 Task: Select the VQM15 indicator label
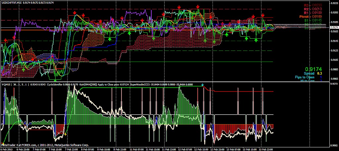coord(7,84)
